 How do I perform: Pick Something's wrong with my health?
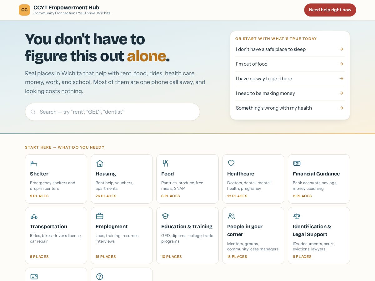290,108
